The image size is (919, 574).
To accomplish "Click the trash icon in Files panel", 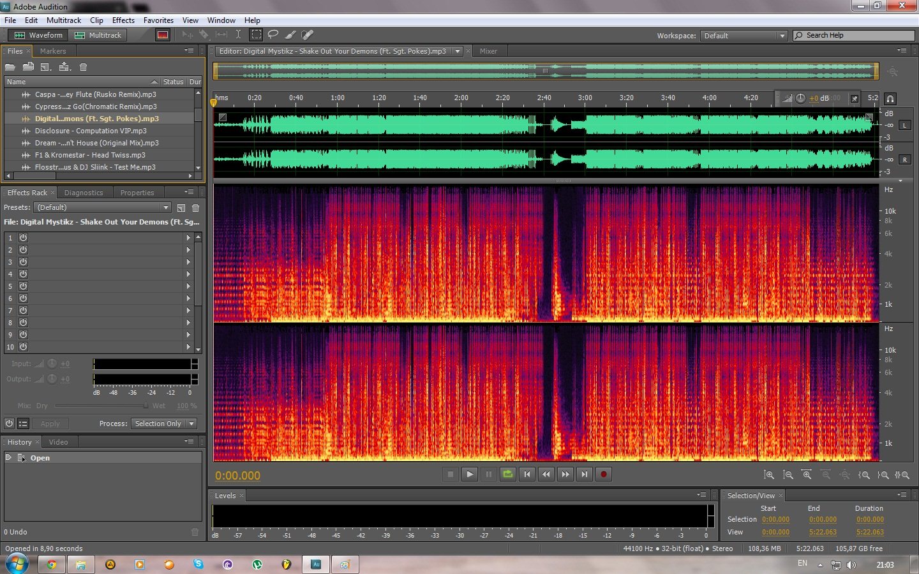I will (x=83, y=67).
